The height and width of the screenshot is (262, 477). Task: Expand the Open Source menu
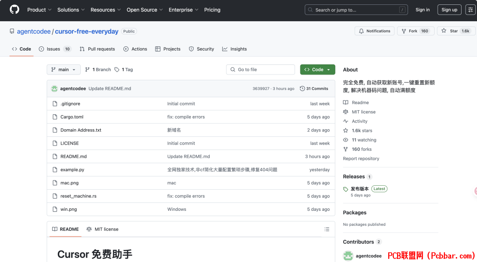click(145, 10)
